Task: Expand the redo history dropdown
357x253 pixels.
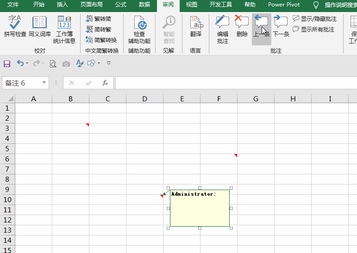Action: (43, 63)
